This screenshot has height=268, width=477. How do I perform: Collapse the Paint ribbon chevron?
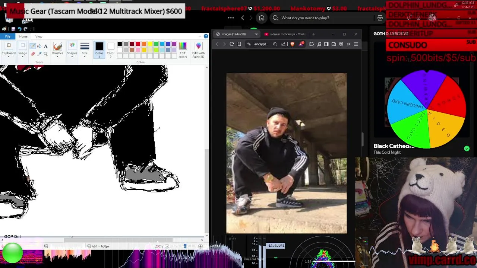tap(200, 36)
